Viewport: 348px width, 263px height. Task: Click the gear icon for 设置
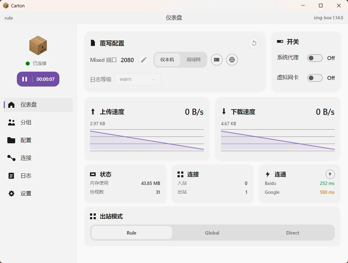(11, 193)
